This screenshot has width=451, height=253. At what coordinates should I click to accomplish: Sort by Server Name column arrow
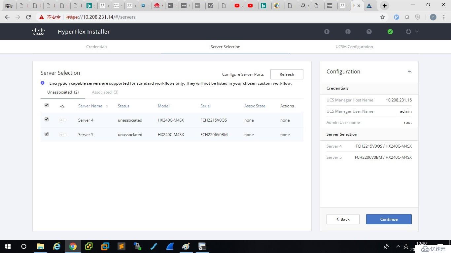[107, 106]
